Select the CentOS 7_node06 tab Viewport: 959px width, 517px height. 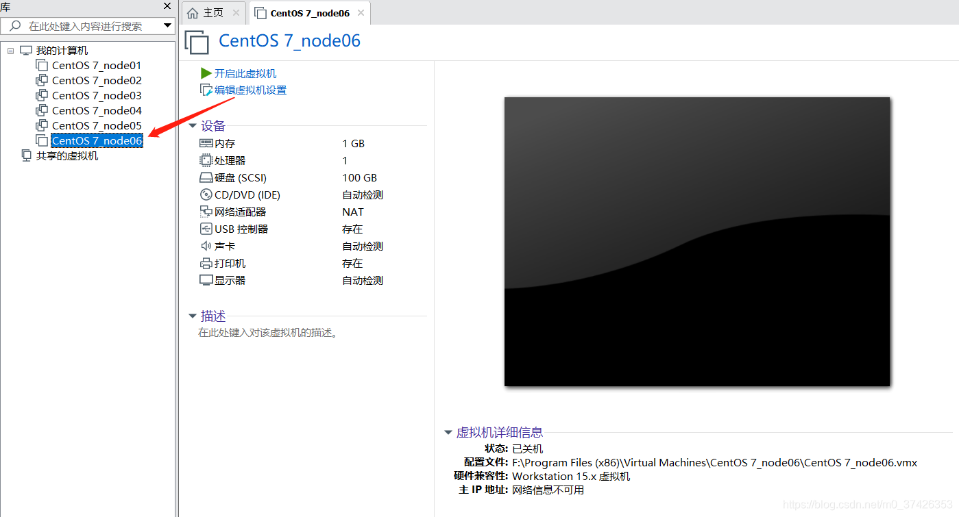point(310,13)
